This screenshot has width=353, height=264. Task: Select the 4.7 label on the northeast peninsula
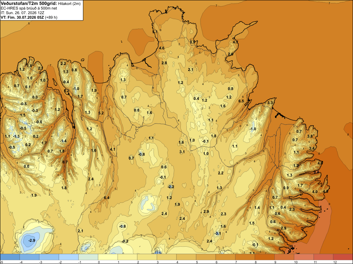coord(235,42)
